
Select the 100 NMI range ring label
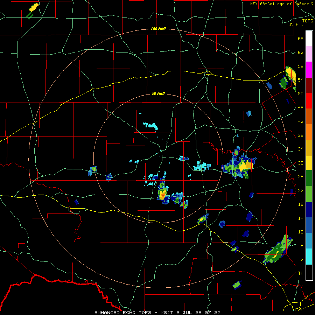[x=158, y=29]
